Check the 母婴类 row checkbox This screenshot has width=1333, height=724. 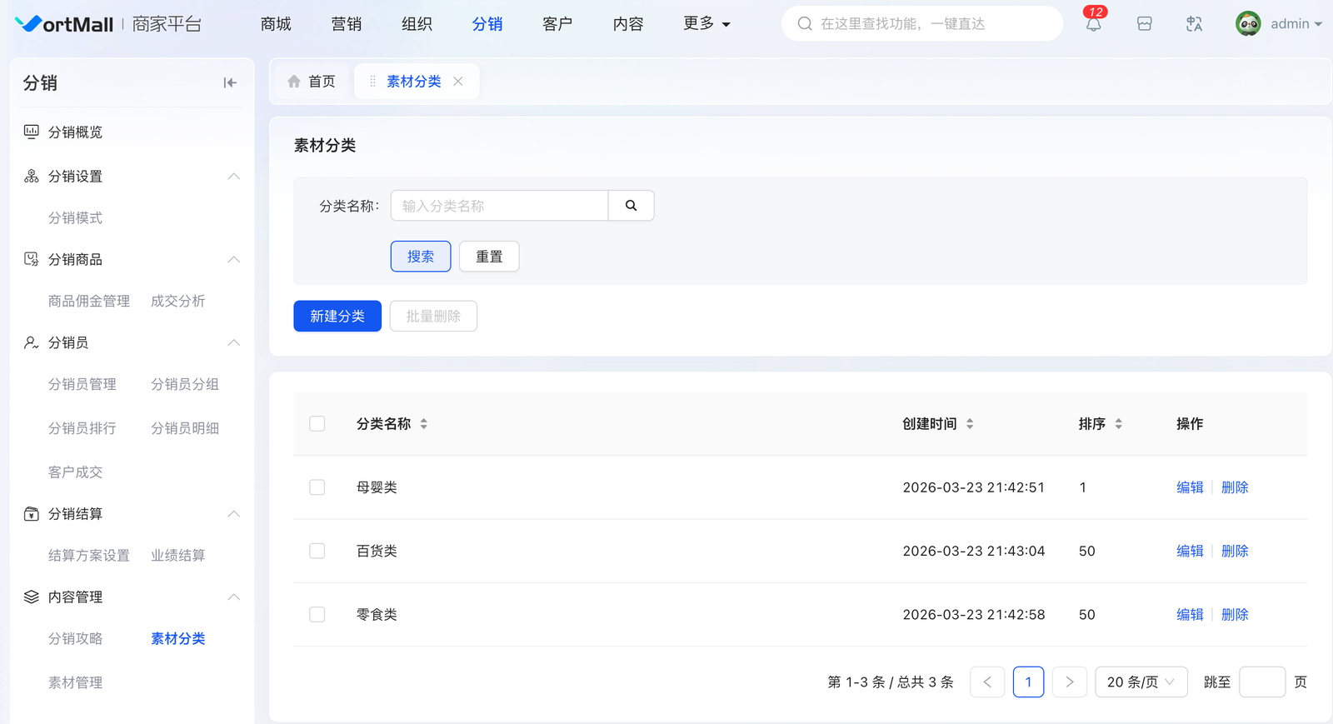(317, 487)
